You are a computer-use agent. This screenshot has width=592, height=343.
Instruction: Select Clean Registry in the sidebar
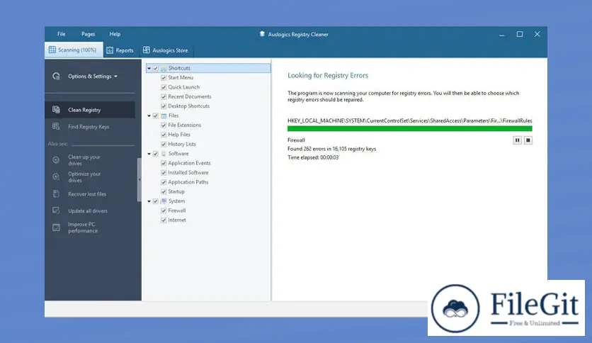(x=90, y=110)
